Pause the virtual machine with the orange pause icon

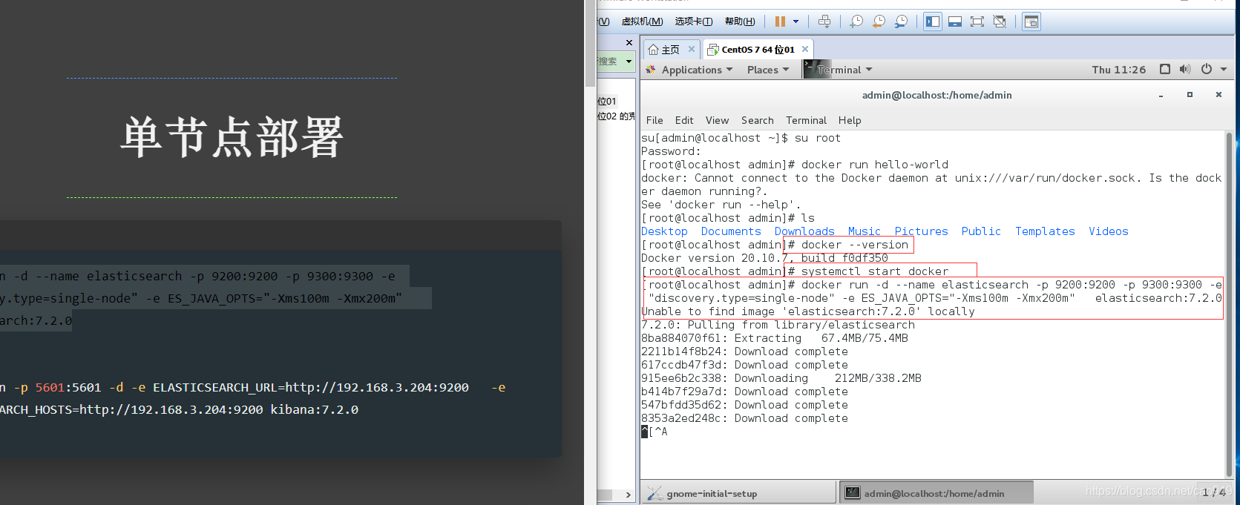780,22
